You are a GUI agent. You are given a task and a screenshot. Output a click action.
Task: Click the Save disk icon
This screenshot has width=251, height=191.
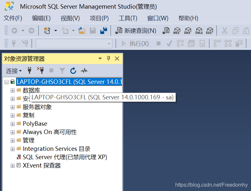tap(93, 31)
